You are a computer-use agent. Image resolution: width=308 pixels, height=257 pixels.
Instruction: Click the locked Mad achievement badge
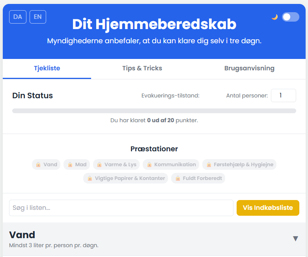point(77,165)
